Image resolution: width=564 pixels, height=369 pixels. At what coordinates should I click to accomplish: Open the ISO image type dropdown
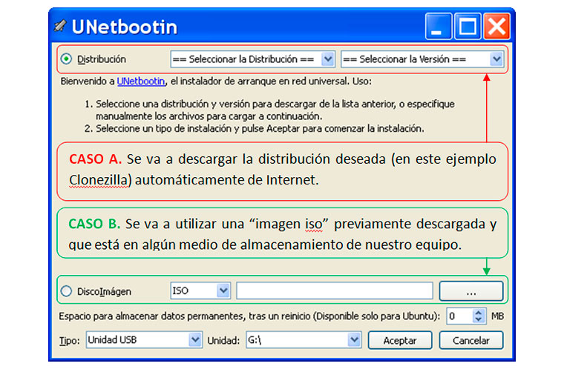point(200,290)
